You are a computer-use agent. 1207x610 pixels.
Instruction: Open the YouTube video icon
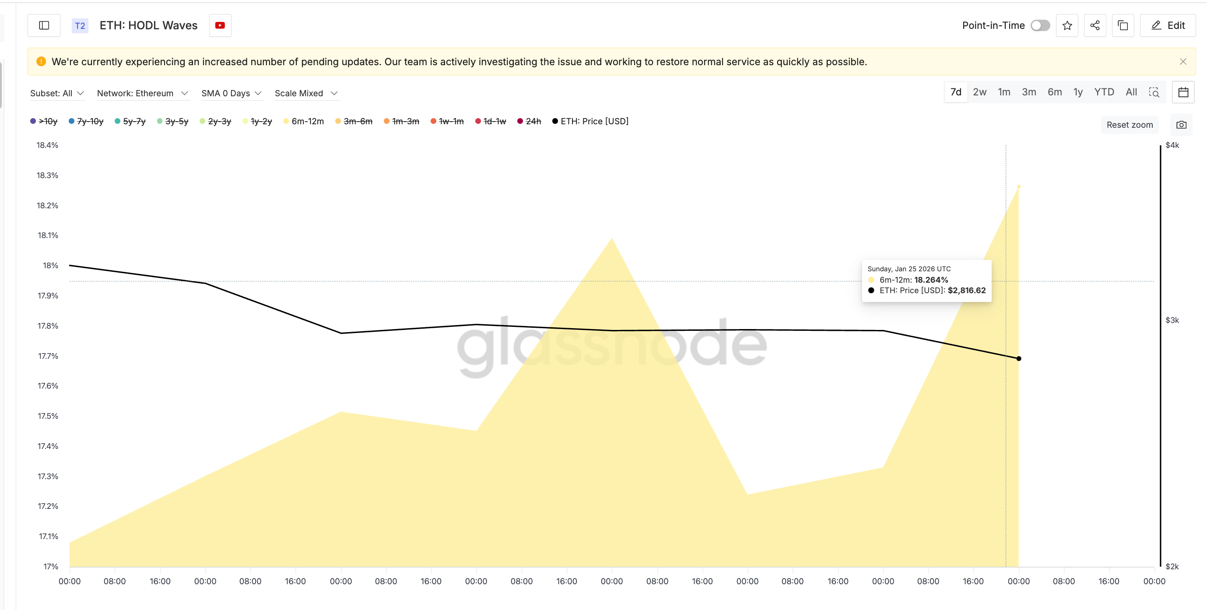click(220, 25)
